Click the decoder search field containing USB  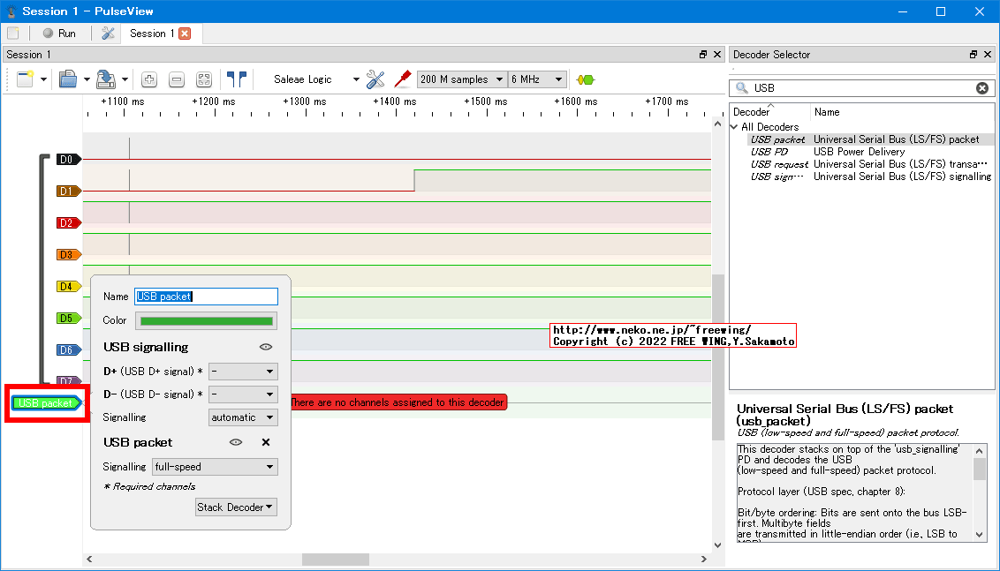pyautogui.click(x=861, y=88)
